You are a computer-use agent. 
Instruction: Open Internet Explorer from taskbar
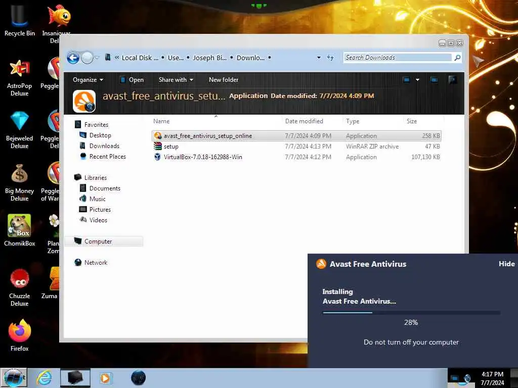44,378
